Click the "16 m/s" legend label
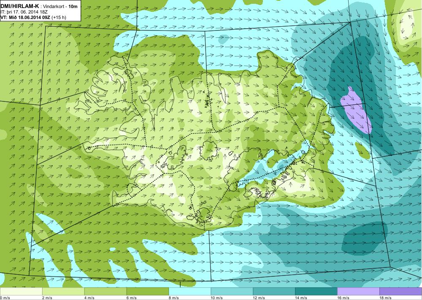Viewport: 422px width, 300px height. click(343, 298)
